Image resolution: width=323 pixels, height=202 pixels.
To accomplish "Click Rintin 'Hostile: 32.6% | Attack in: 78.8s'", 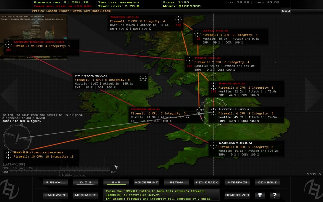I will click(247, 91).
